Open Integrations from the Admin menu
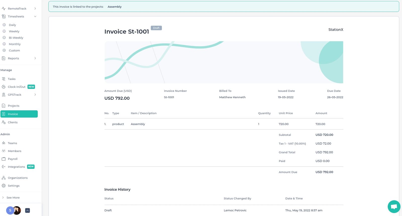The image size is (402, 216). tap(16, 167)
